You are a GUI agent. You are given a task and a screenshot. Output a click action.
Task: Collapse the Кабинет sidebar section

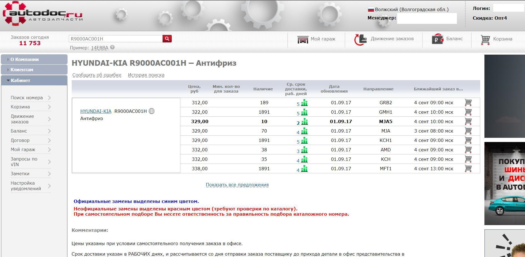pos(20,80)
